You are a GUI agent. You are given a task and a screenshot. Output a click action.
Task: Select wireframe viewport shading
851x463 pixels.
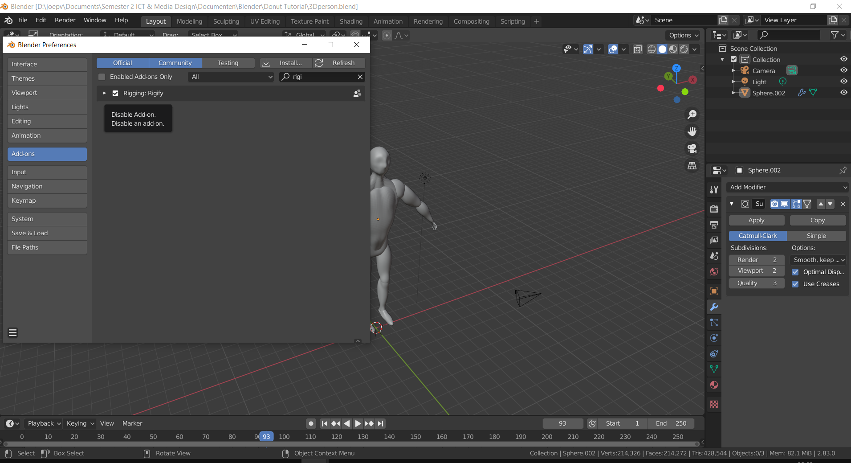[651, 49]
